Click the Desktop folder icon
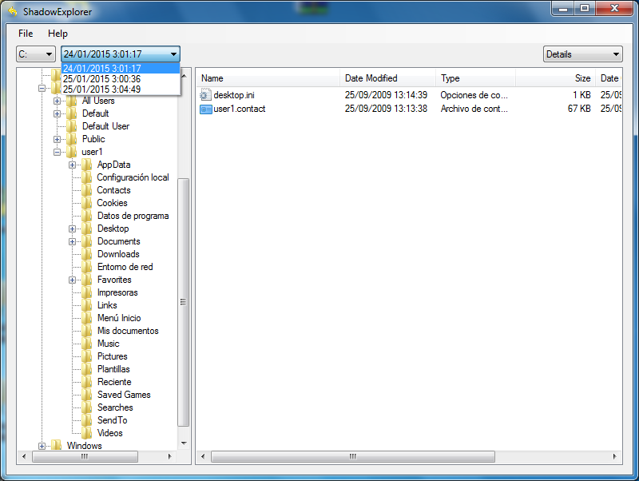This screenshot has height=481, width=639. (x=86, y=229)
